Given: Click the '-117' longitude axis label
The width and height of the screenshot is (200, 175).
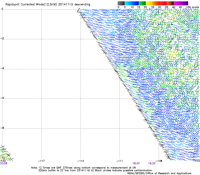Looking at the screenshot, I should [x=41, y=161].
